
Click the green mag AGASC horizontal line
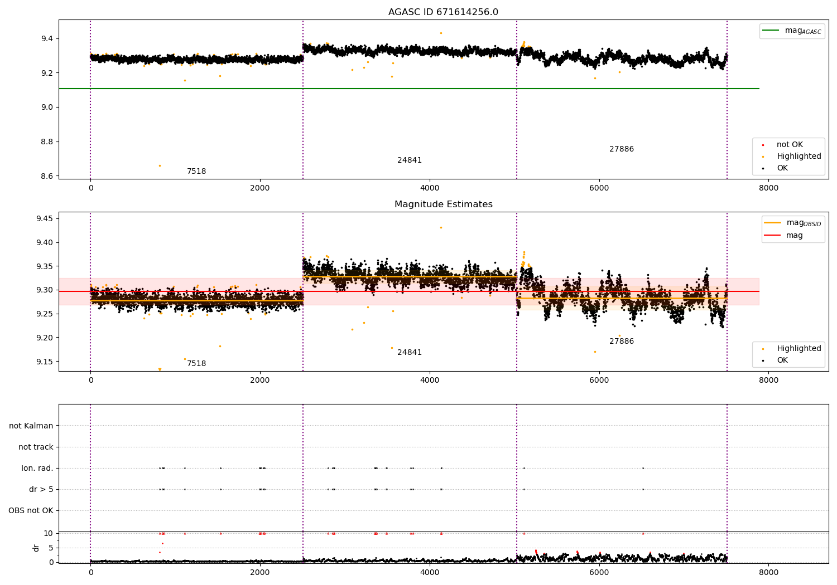click(408, 89)
